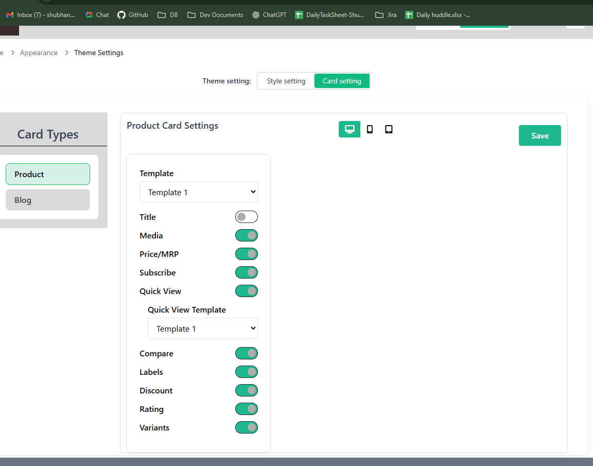Select the desktop preview icon
Screen dimensions: 593x466
[x=350, y=129]
